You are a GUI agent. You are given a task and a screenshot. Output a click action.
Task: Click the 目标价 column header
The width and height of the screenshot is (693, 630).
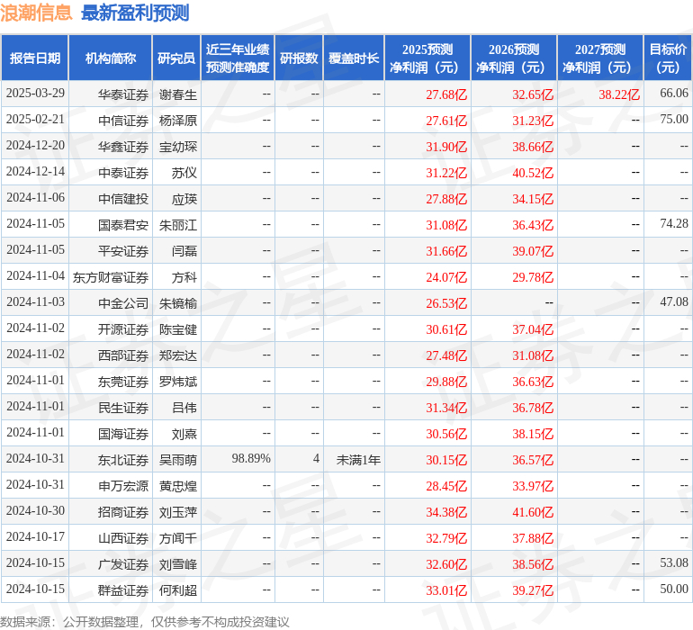(668, 58)
